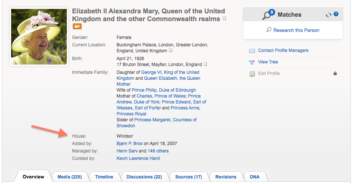Click the Research this Person link

pos(296,30)
